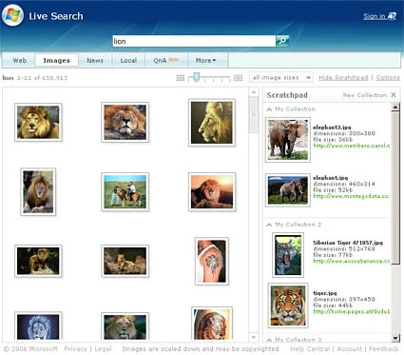Screen dimensions: 404x355
Task: Collapse the My Collection 3 section
Action: click(269, 340)
